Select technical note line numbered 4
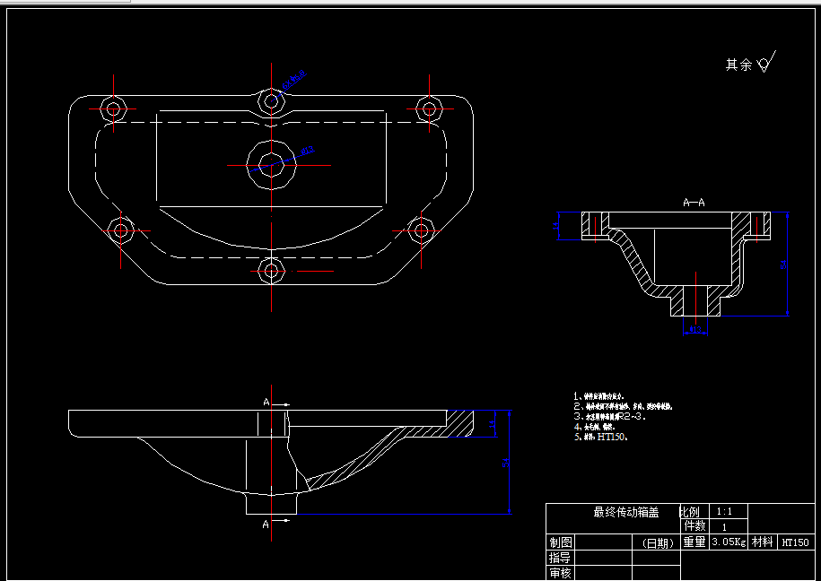Screen dimensions: 821x581 coord(594,427)
